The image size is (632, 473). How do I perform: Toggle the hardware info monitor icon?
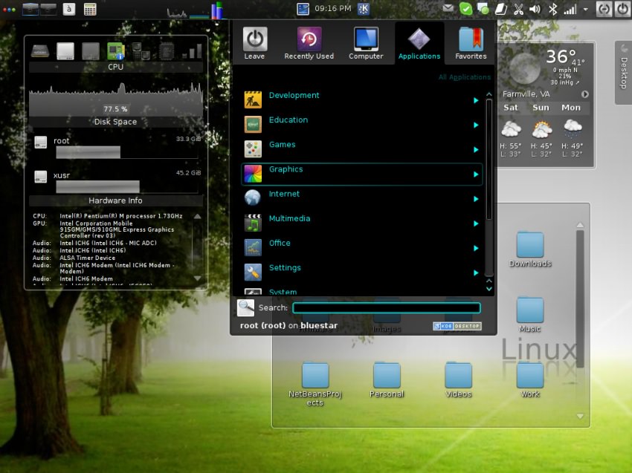pyautogui.click(x=116, y=50)
